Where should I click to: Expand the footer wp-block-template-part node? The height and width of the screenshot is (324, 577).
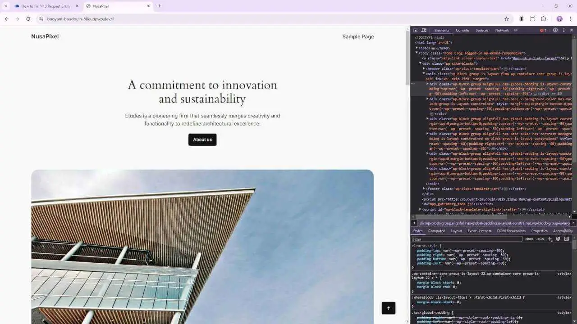(x=424, y=189)
